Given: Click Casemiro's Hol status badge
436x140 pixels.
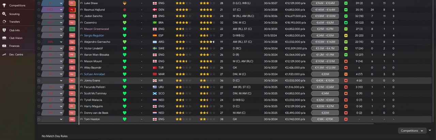Looking at the screenshot, I should [72, 22].
